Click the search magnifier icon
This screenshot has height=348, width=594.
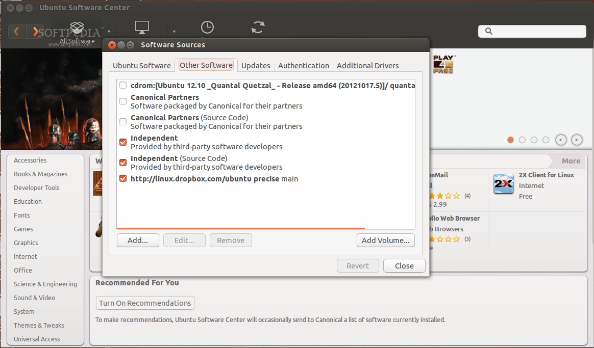point(489,32)
